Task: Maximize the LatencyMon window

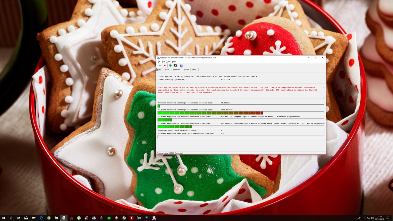Action: 315,58
